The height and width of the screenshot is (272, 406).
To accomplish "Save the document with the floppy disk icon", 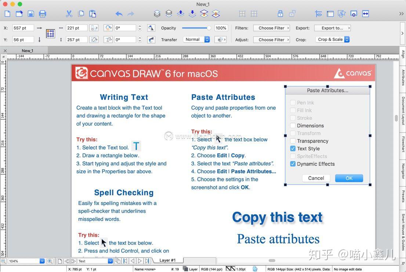I will click(31, 14).
